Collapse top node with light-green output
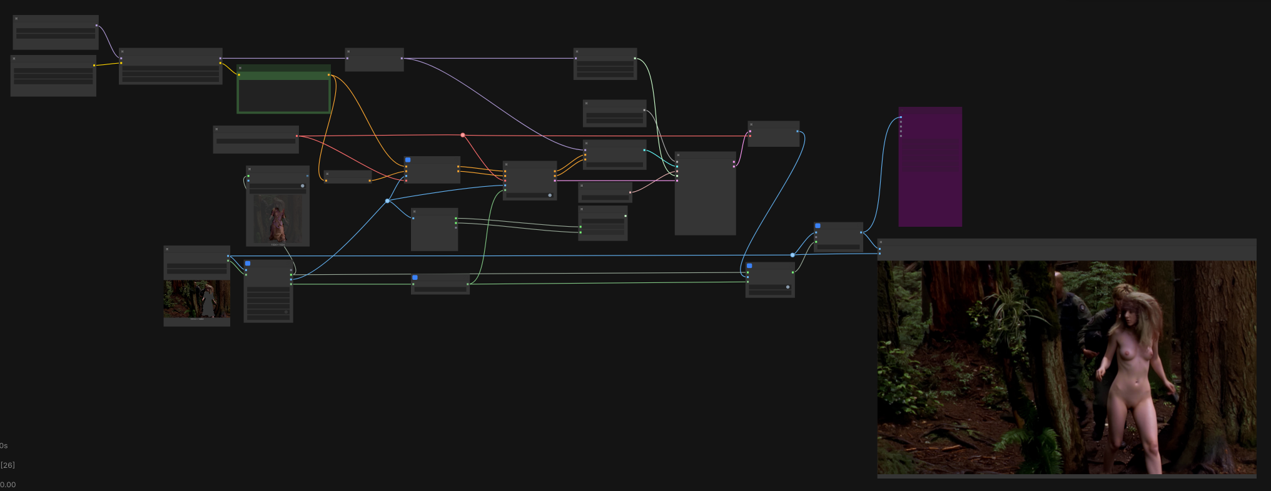The height and width of the screenshot is (491, 1271). point(577,52)
